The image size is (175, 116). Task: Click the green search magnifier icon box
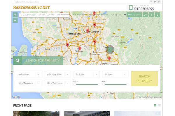17,61
